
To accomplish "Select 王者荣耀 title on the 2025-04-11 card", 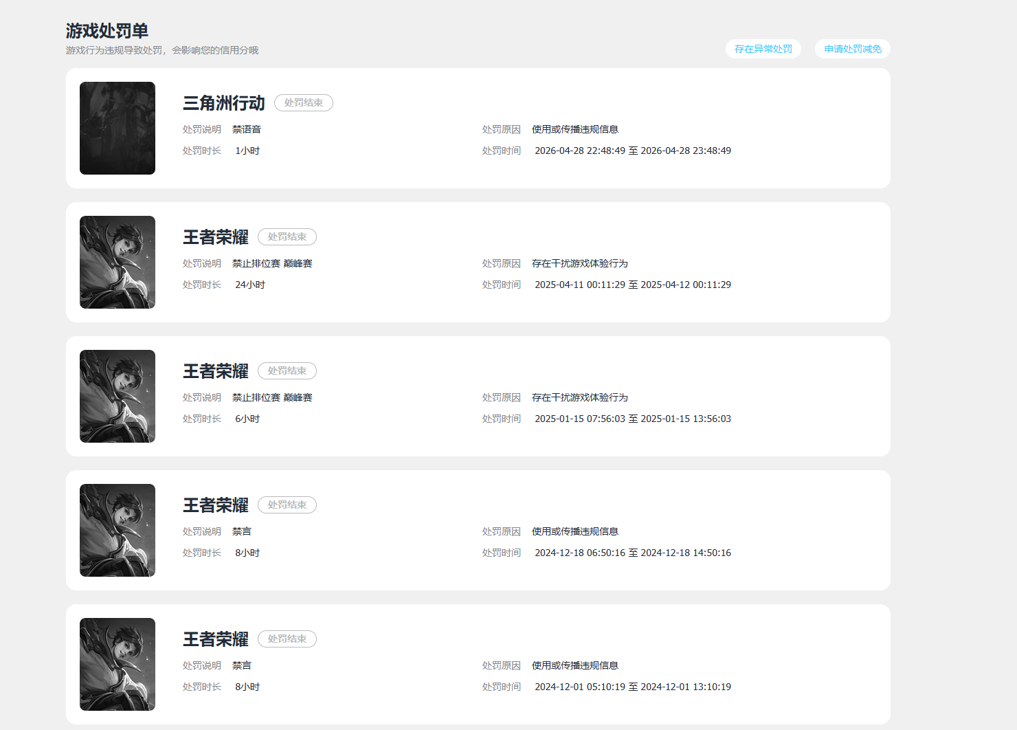I will pyautogui.click(x=216, y=237).
